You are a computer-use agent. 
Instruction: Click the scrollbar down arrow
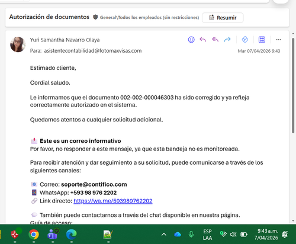click(x=293, y=221)
